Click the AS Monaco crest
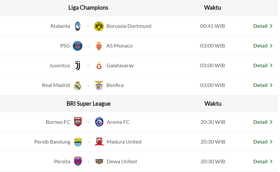Screen dimensions: 280x172 99,46
